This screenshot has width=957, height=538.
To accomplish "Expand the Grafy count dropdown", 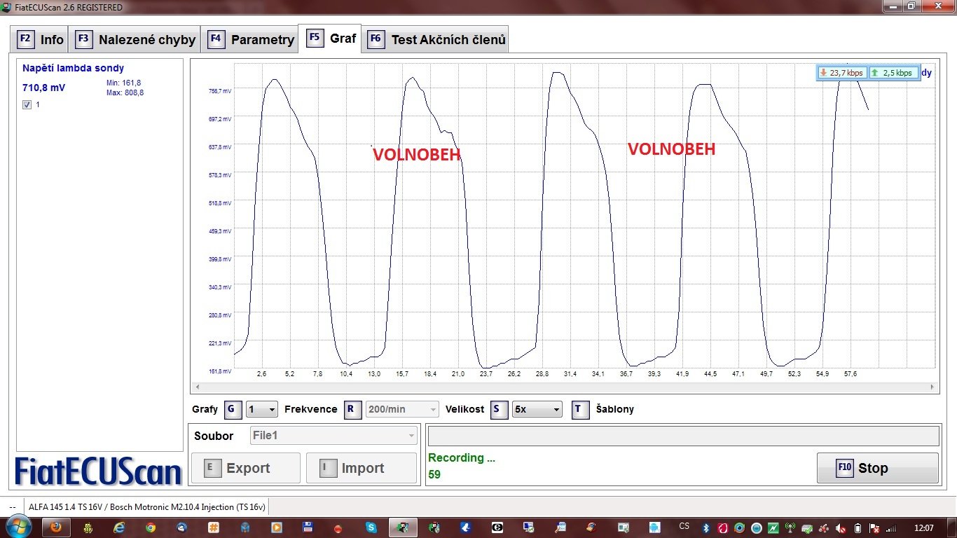I will click(x=262, y=409).
